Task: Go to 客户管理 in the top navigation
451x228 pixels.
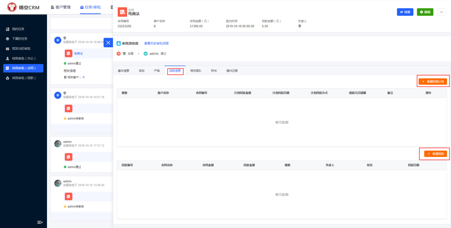Action: pyautogui.click(x=61, y=7)
